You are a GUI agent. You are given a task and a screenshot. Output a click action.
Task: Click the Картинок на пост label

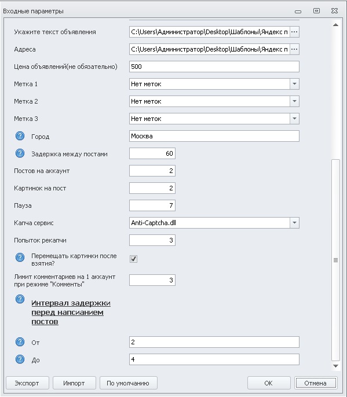(40, 189)
